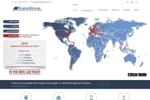Click the 354 BASES banner
The height and width of the screenshot is (100, 150).
point(11,26)
